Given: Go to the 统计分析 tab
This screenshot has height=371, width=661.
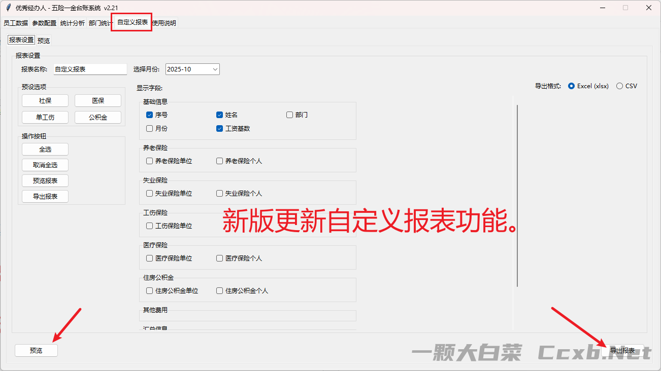Looking at the screenshot, I should (73, 23).
